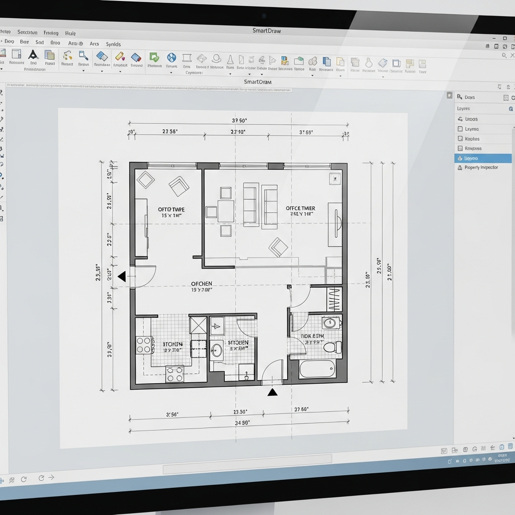Click the green Photocuit shield icon
Image resolution: width=515 pixels, height=515 pixels.
pos(154,57)
